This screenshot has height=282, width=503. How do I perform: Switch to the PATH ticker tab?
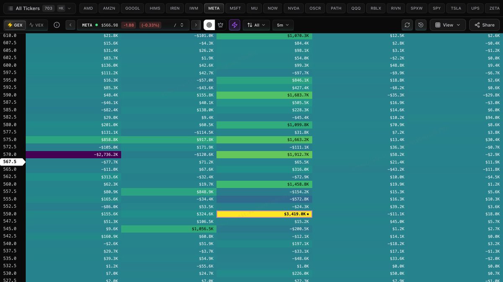point(336,8)
